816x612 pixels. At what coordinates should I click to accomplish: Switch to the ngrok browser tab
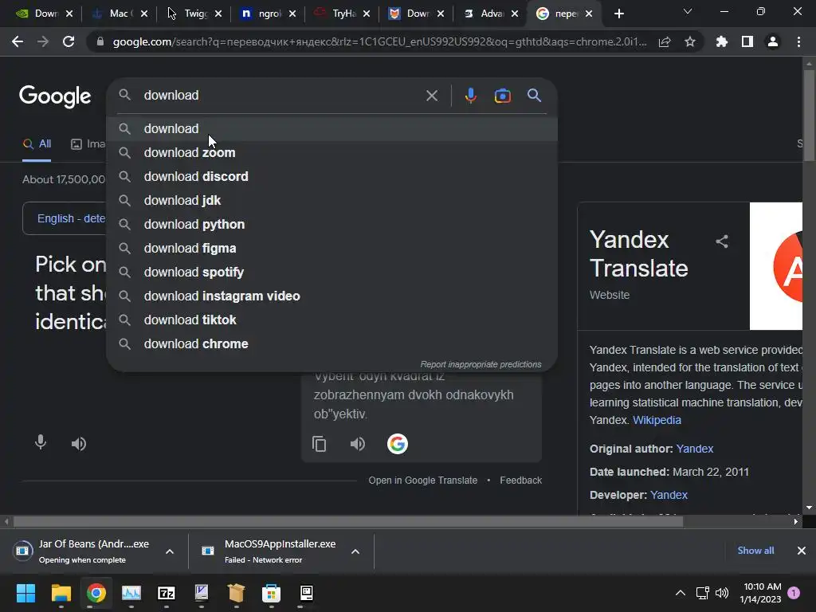click(269, 14)
